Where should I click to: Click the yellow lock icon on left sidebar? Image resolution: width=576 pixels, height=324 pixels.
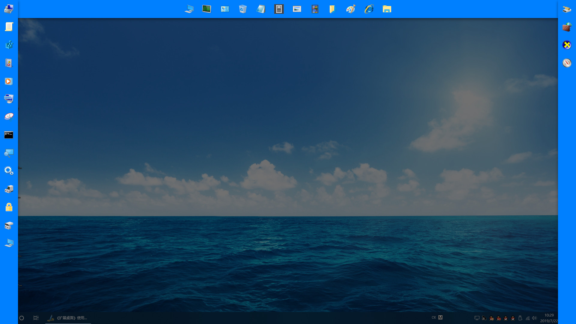[9, 207]
